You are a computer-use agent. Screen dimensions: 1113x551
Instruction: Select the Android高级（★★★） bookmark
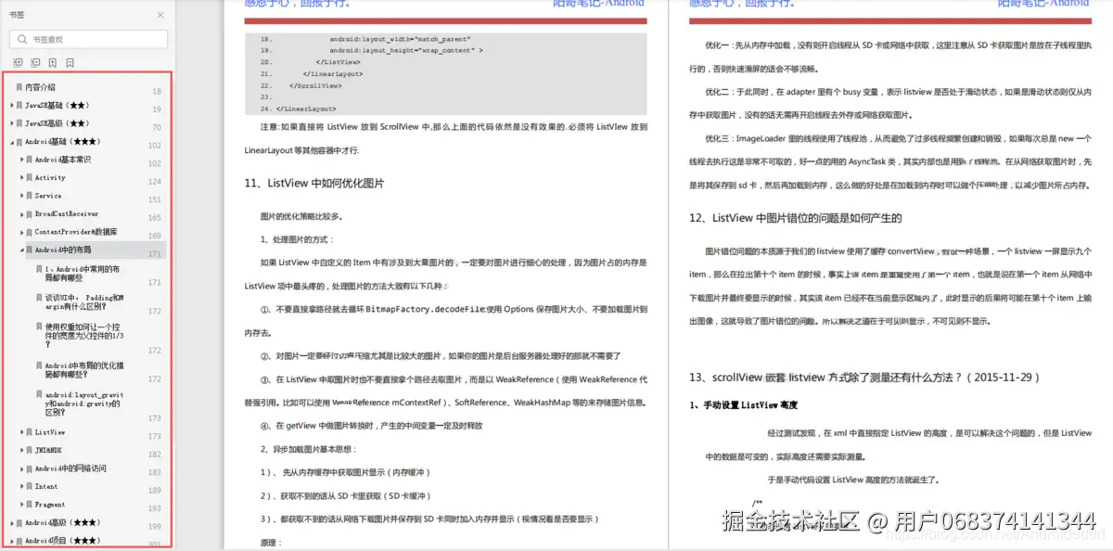click(62, 523)
